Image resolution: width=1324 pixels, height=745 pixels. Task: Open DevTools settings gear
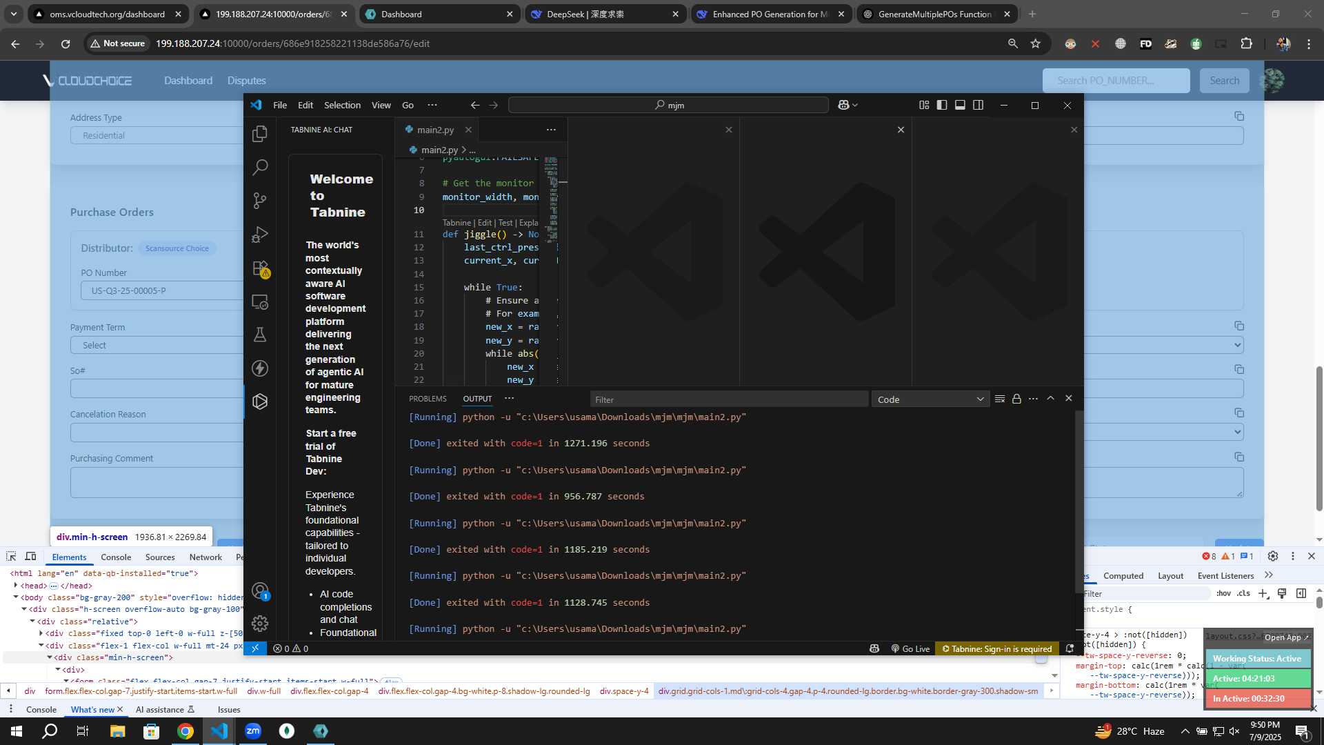click(1273, 556)
